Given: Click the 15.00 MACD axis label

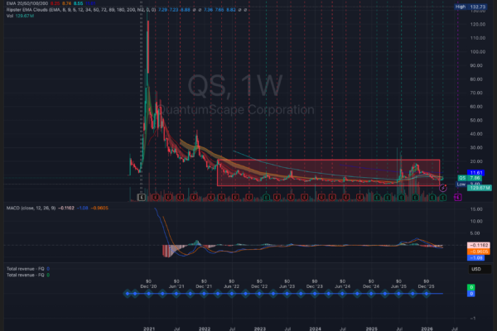Looking at the screenshot, I should click(476, 209).
